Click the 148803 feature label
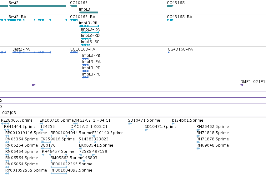The image size is (266, 175). (90, 158)
